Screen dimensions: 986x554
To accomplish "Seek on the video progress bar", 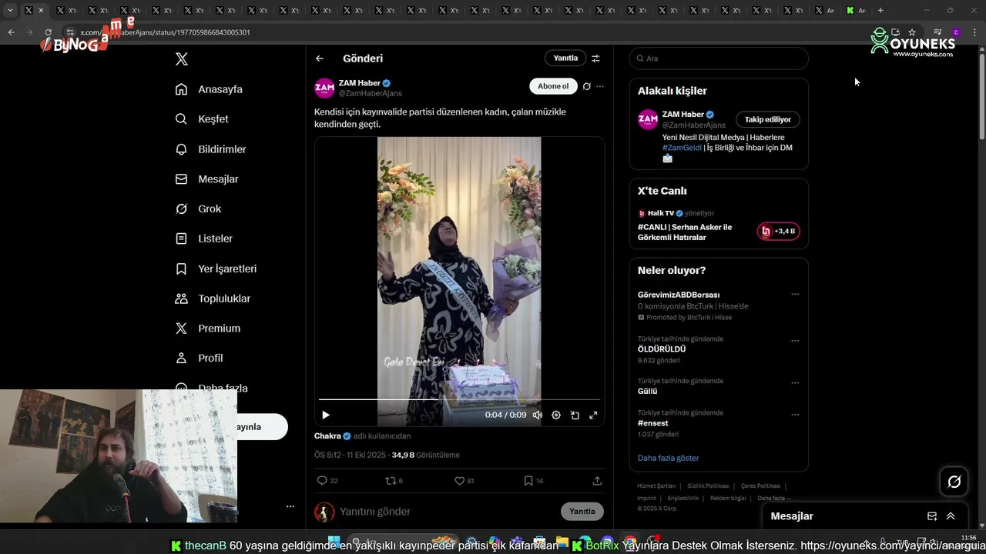I will point(459,399).
